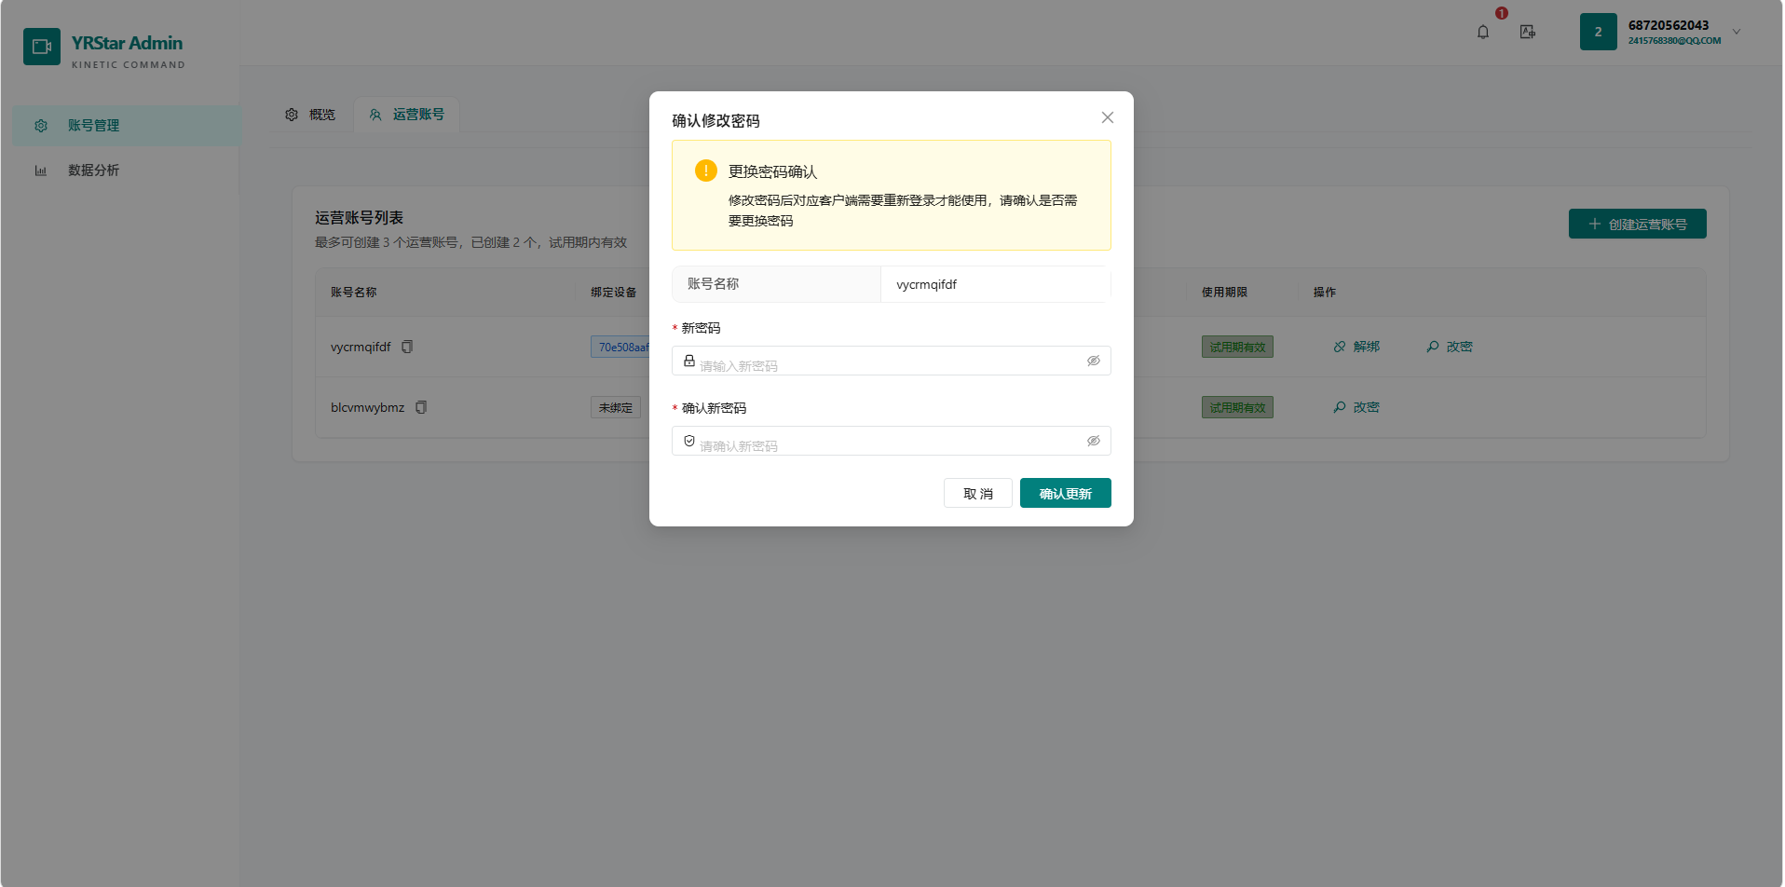
Task: Click 试用期有效 tag in blcvmwybmz row
Action: pyautogui.click(x=1237, y=407)
